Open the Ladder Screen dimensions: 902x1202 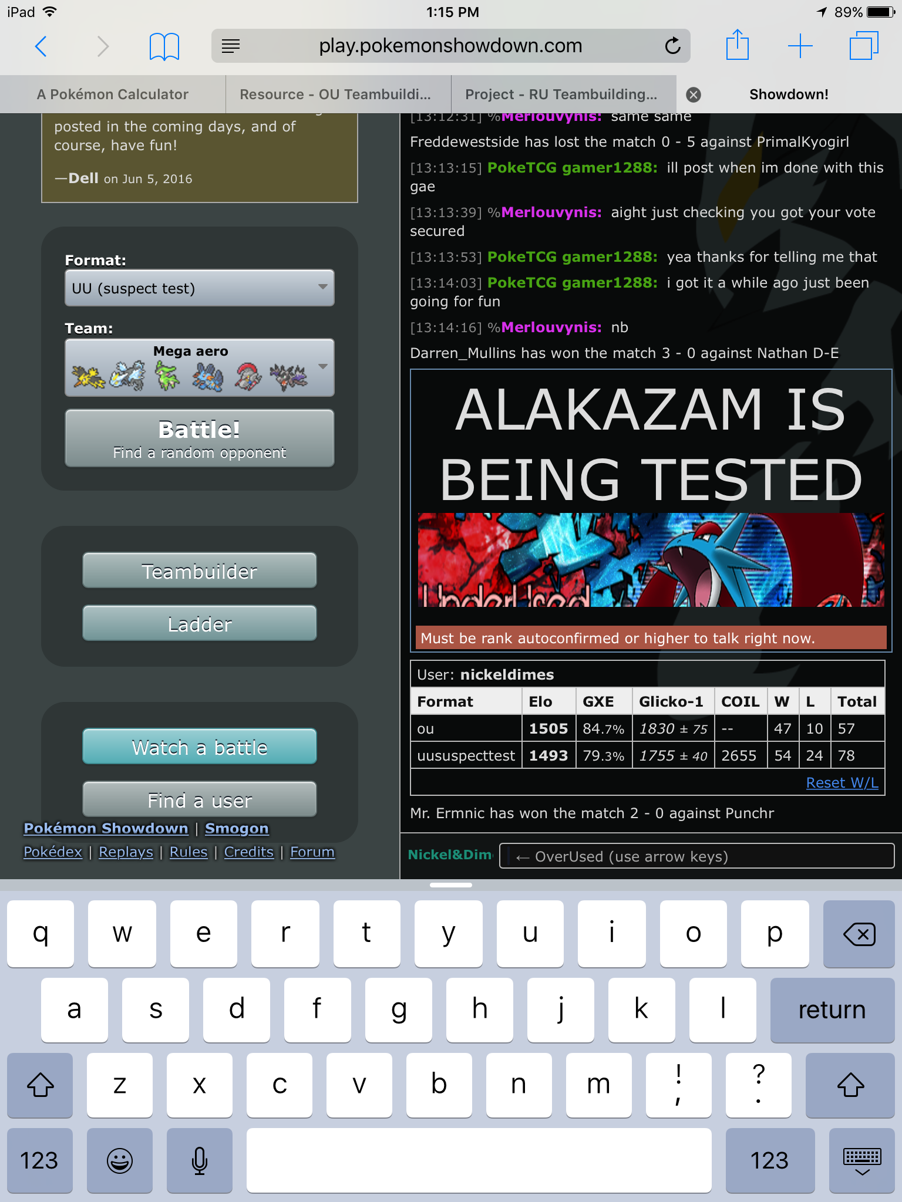pyautogui.click(x=200, y=623)
